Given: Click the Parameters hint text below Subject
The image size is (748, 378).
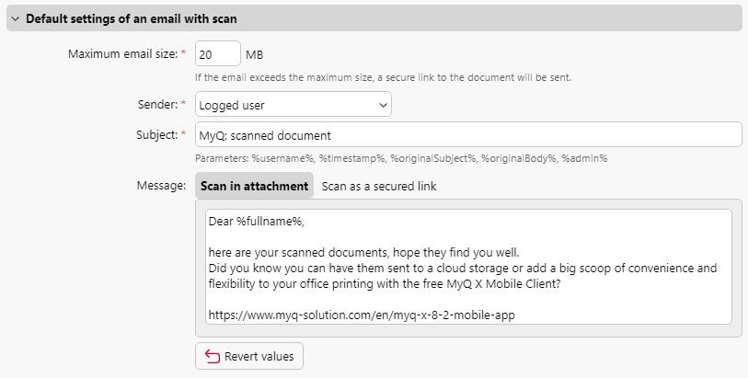Looking at the screenshot, I should [x=401, y=158].
